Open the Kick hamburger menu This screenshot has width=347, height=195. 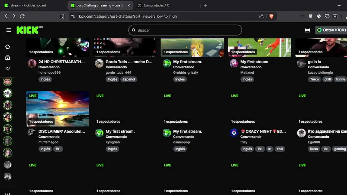[x=9, y=30]
